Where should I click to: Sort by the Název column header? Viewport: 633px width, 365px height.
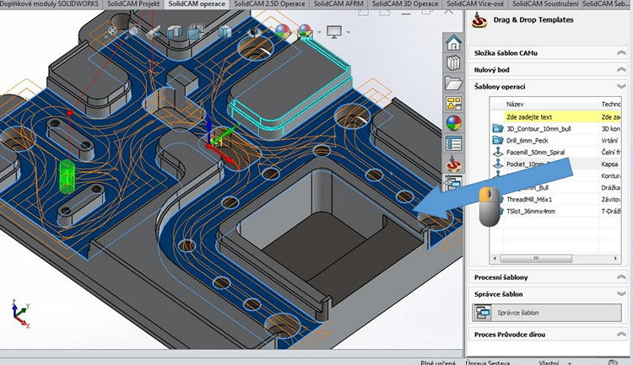click(550, 104)
